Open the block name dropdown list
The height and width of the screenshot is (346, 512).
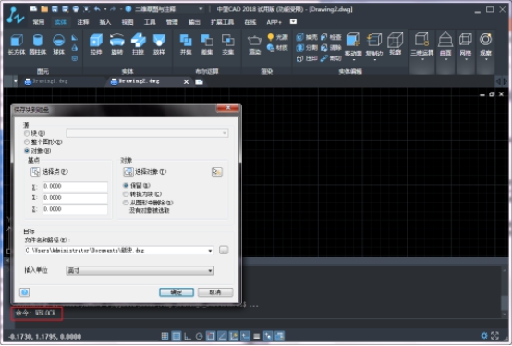click(x=224, y=133)
